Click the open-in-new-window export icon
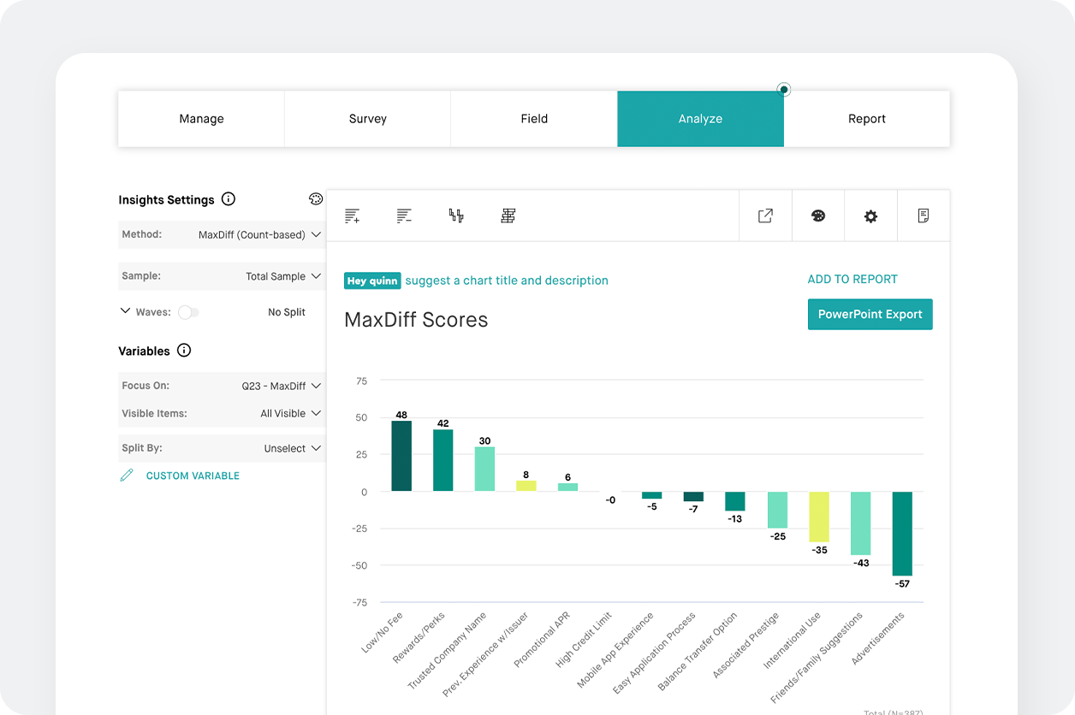 (766, 216)
